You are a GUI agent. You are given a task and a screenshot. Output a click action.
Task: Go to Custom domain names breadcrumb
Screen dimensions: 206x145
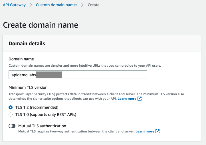(x=56, y=5)
